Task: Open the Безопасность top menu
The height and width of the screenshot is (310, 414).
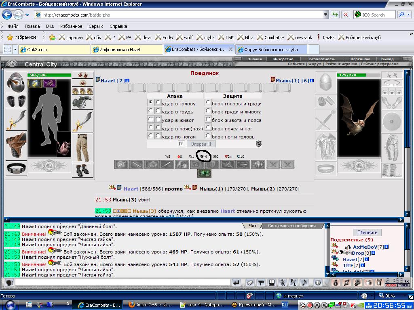Action: pyautogui.click(x=322, y=59)
